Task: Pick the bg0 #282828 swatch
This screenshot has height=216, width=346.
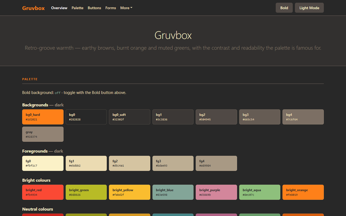Action: pos(86,117)
